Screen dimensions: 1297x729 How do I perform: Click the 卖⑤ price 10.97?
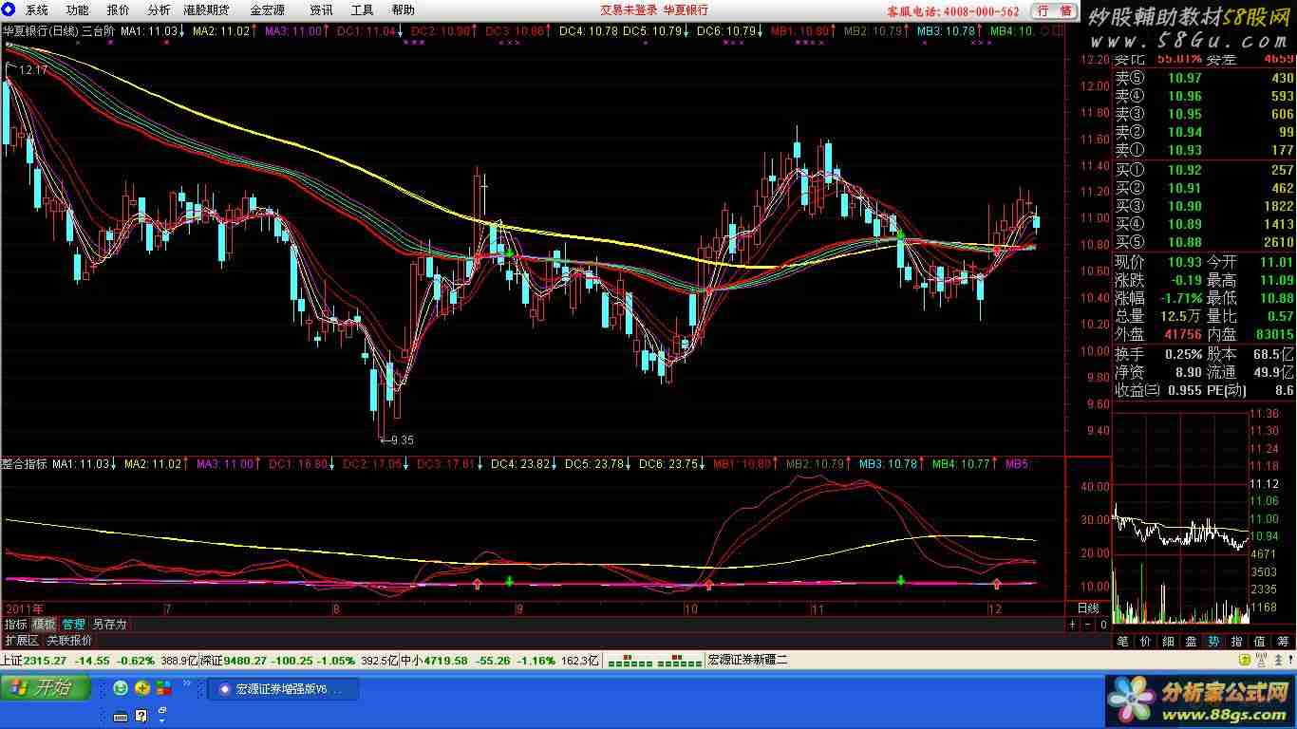[x=1184, y=78]
